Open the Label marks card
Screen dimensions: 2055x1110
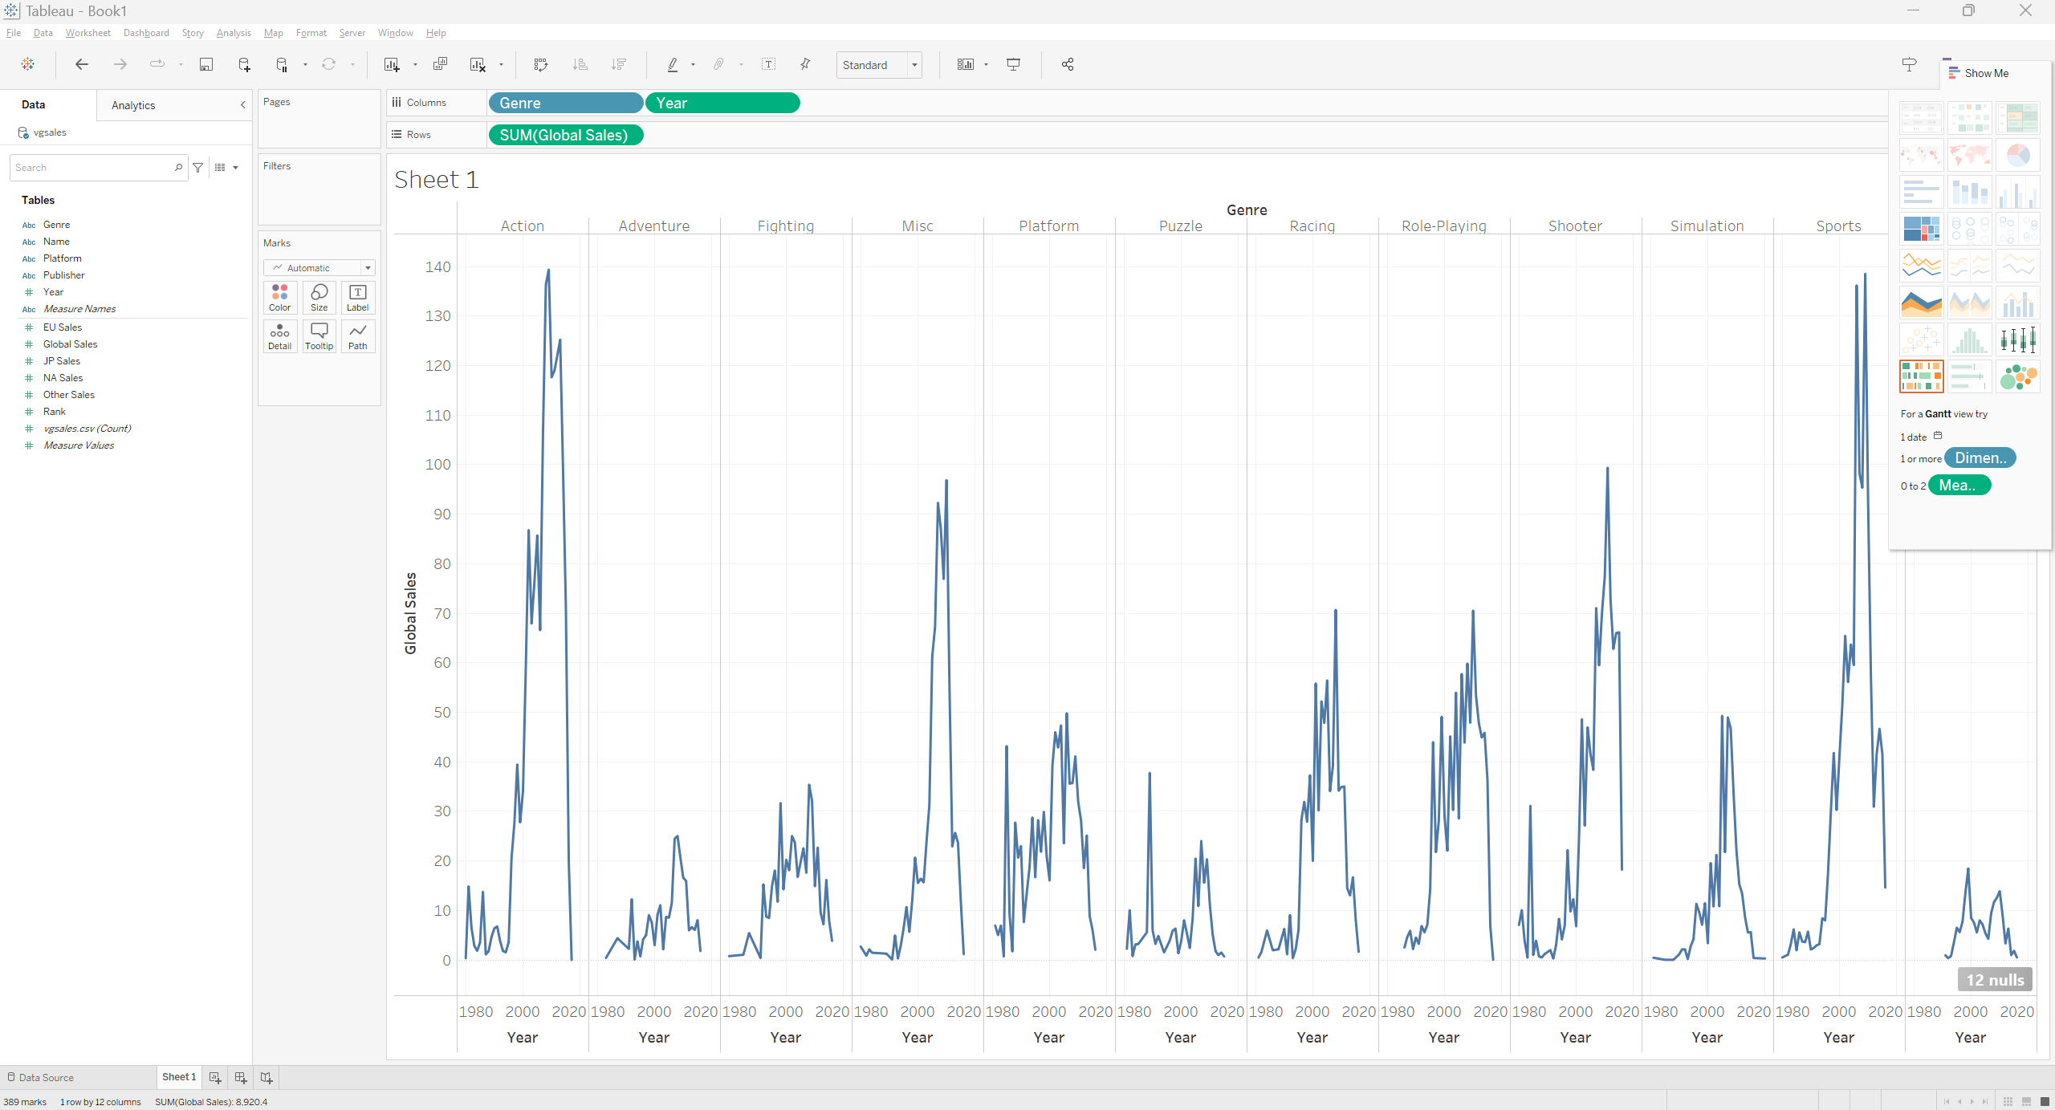358,298
